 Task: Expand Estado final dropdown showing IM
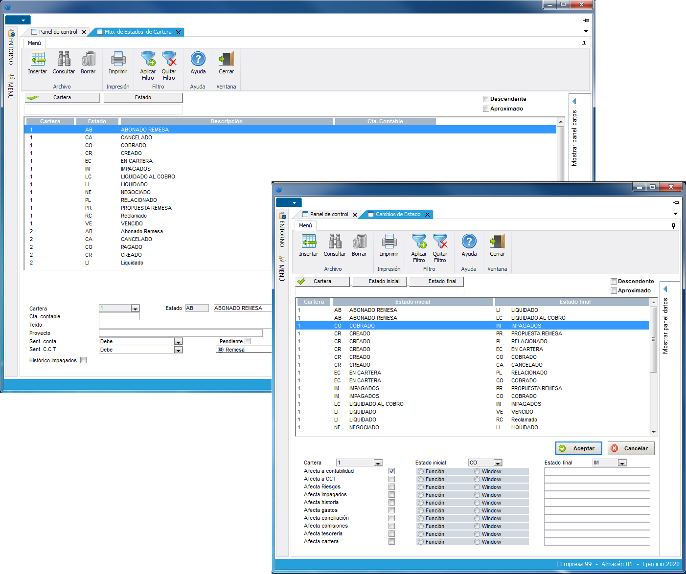622,463
